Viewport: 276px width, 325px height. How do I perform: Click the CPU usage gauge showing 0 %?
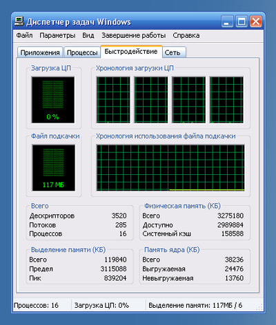(53, 100)
